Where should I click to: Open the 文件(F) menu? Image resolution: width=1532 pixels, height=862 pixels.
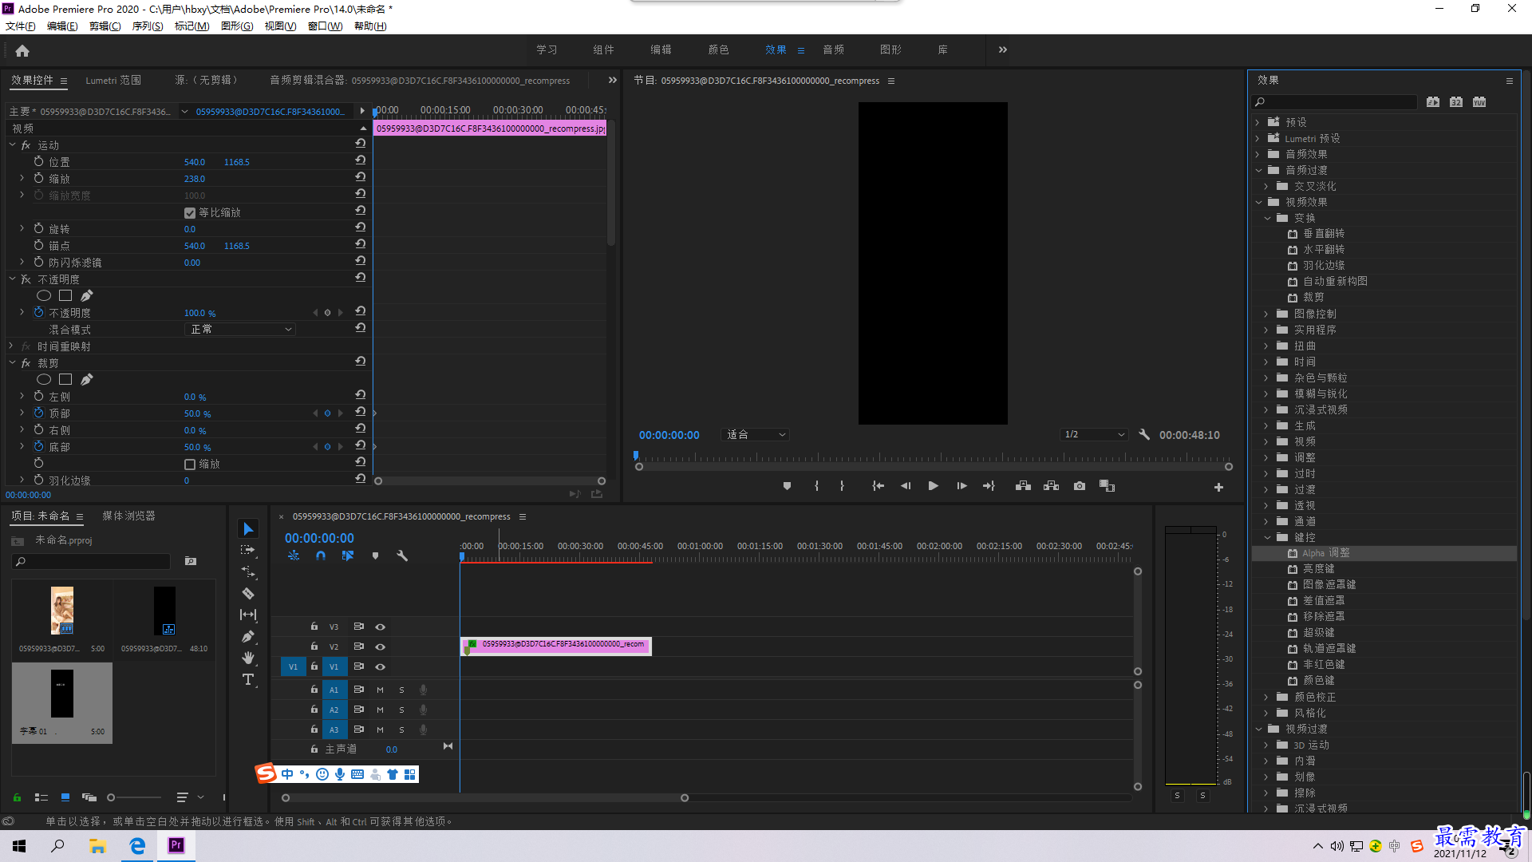pos(21,26)
